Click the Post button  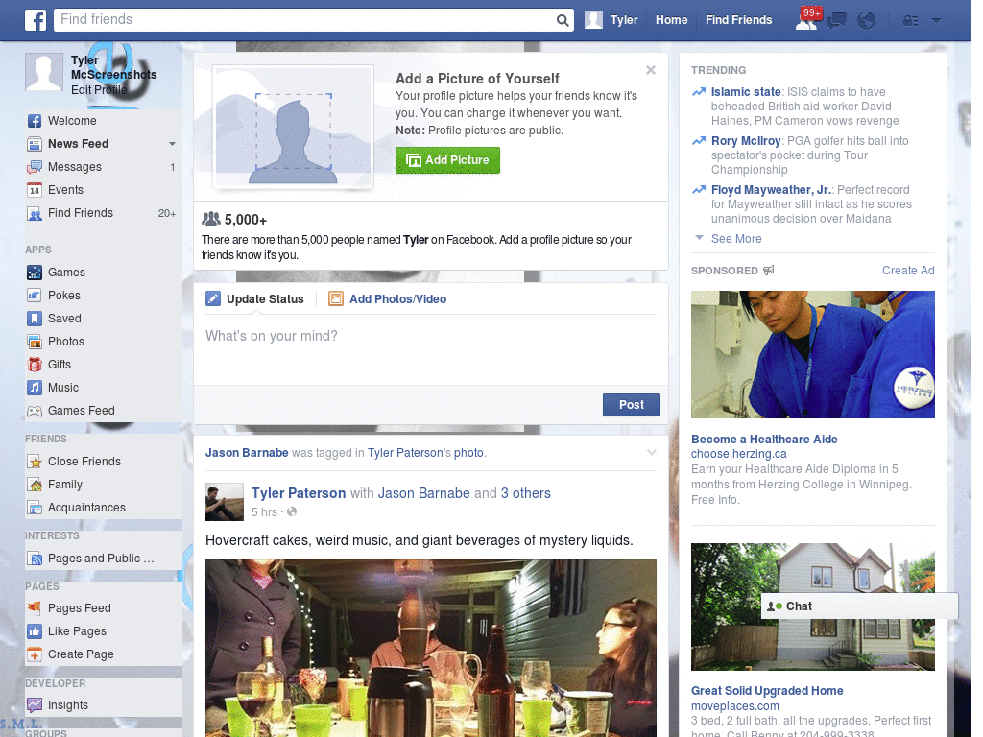pos(632,405)
